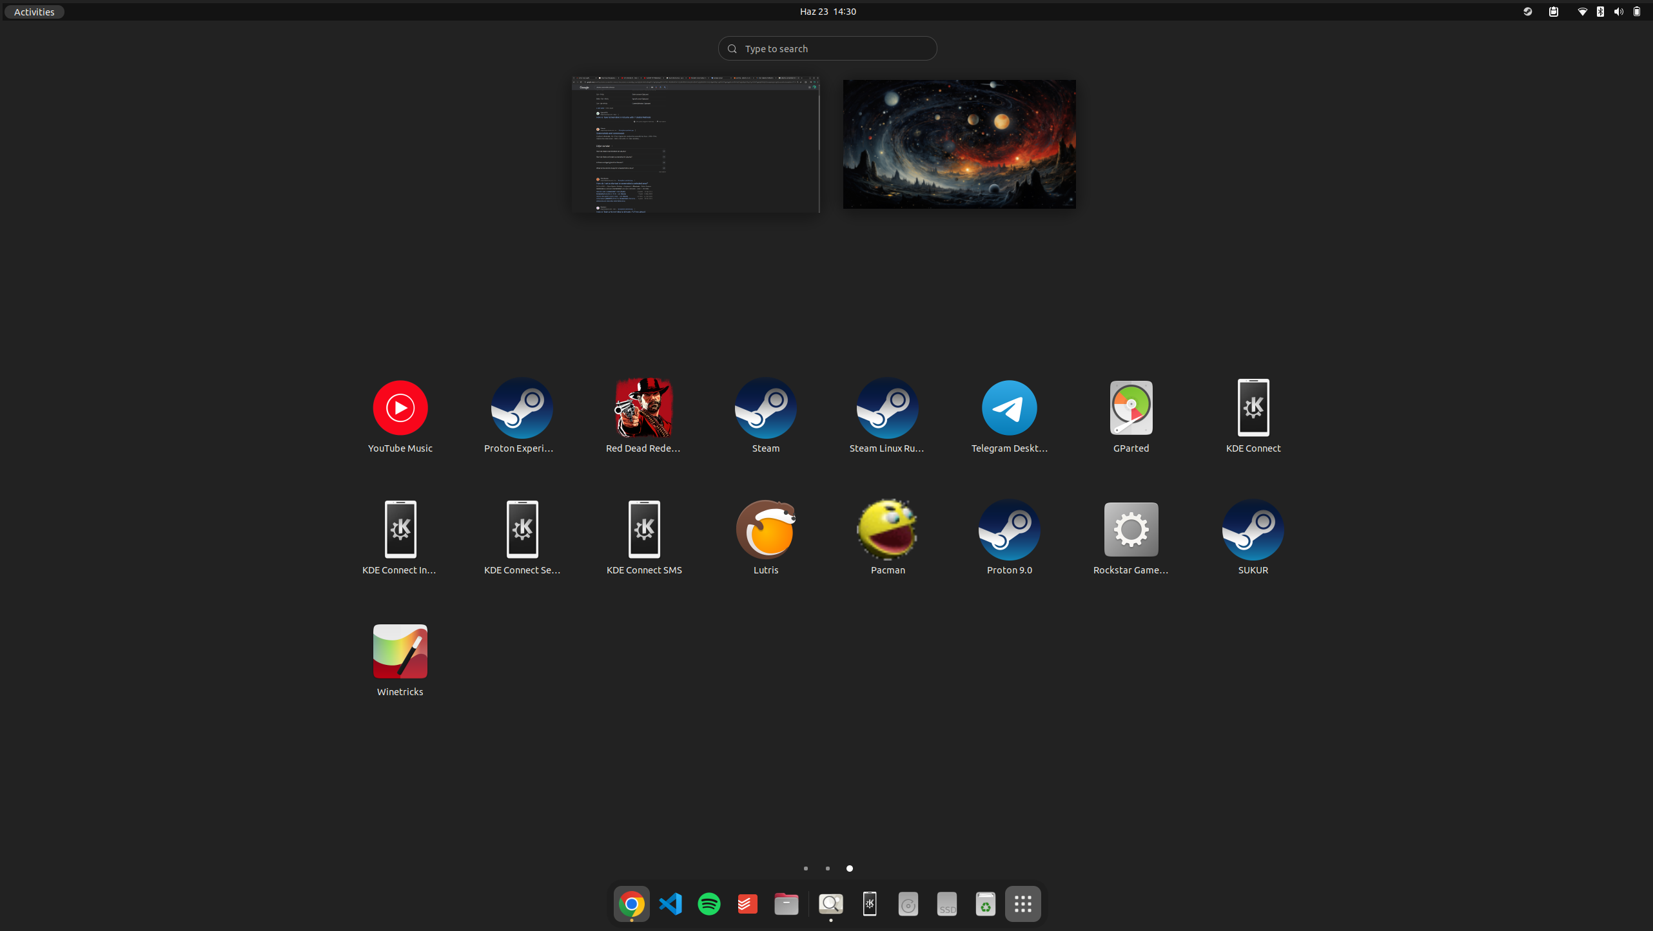Select the Chrome browser workspace thumbnail

(x=696, y=144)
